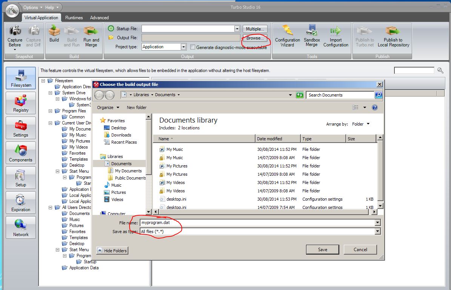Collapse the All Users Directory tree node
The height and width of the screenshot is (290, 451).
(50, 207)
